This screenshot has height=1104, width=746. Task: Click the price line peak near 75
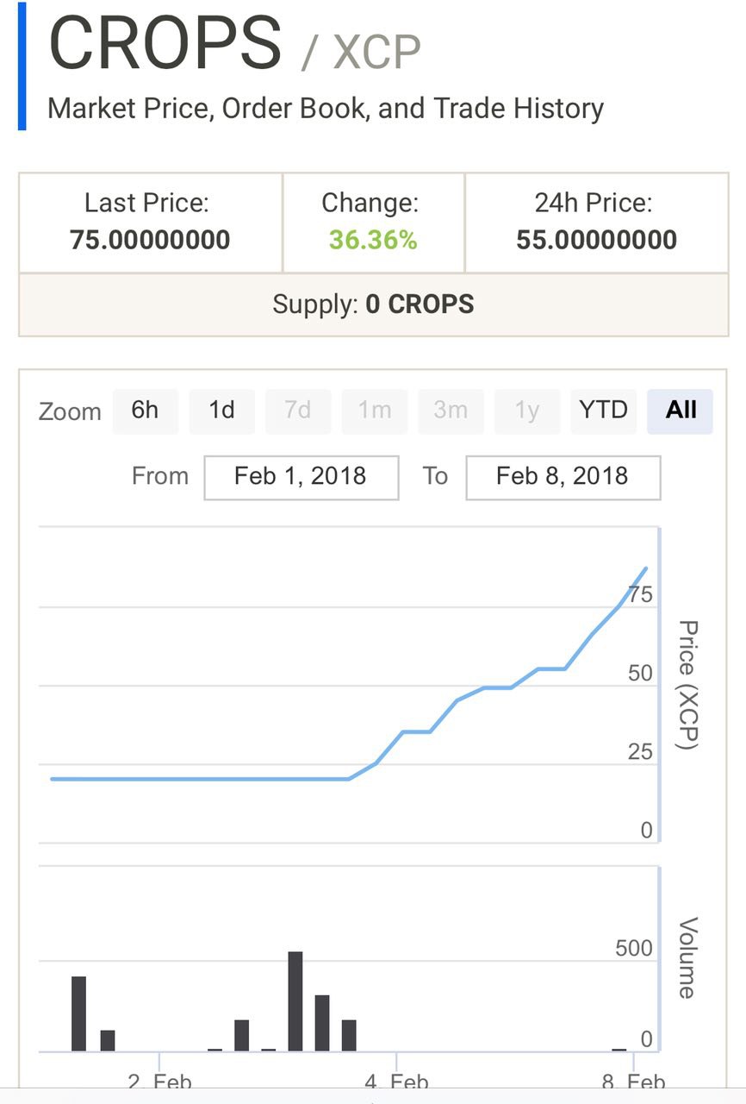click(646, 568)
